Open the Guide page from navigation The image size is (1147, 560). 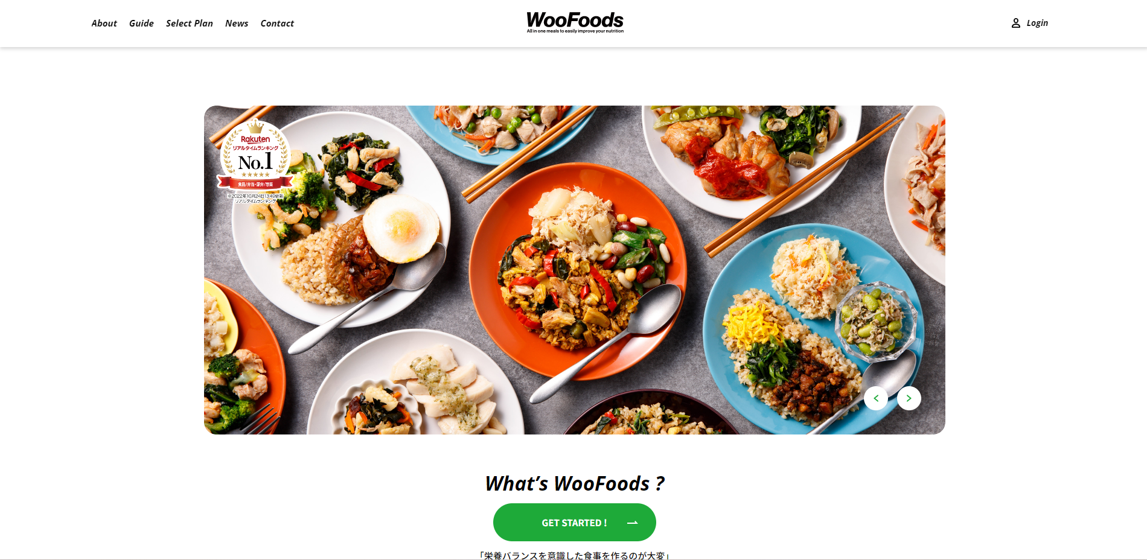pyautogui.click(x=141, y=24)
